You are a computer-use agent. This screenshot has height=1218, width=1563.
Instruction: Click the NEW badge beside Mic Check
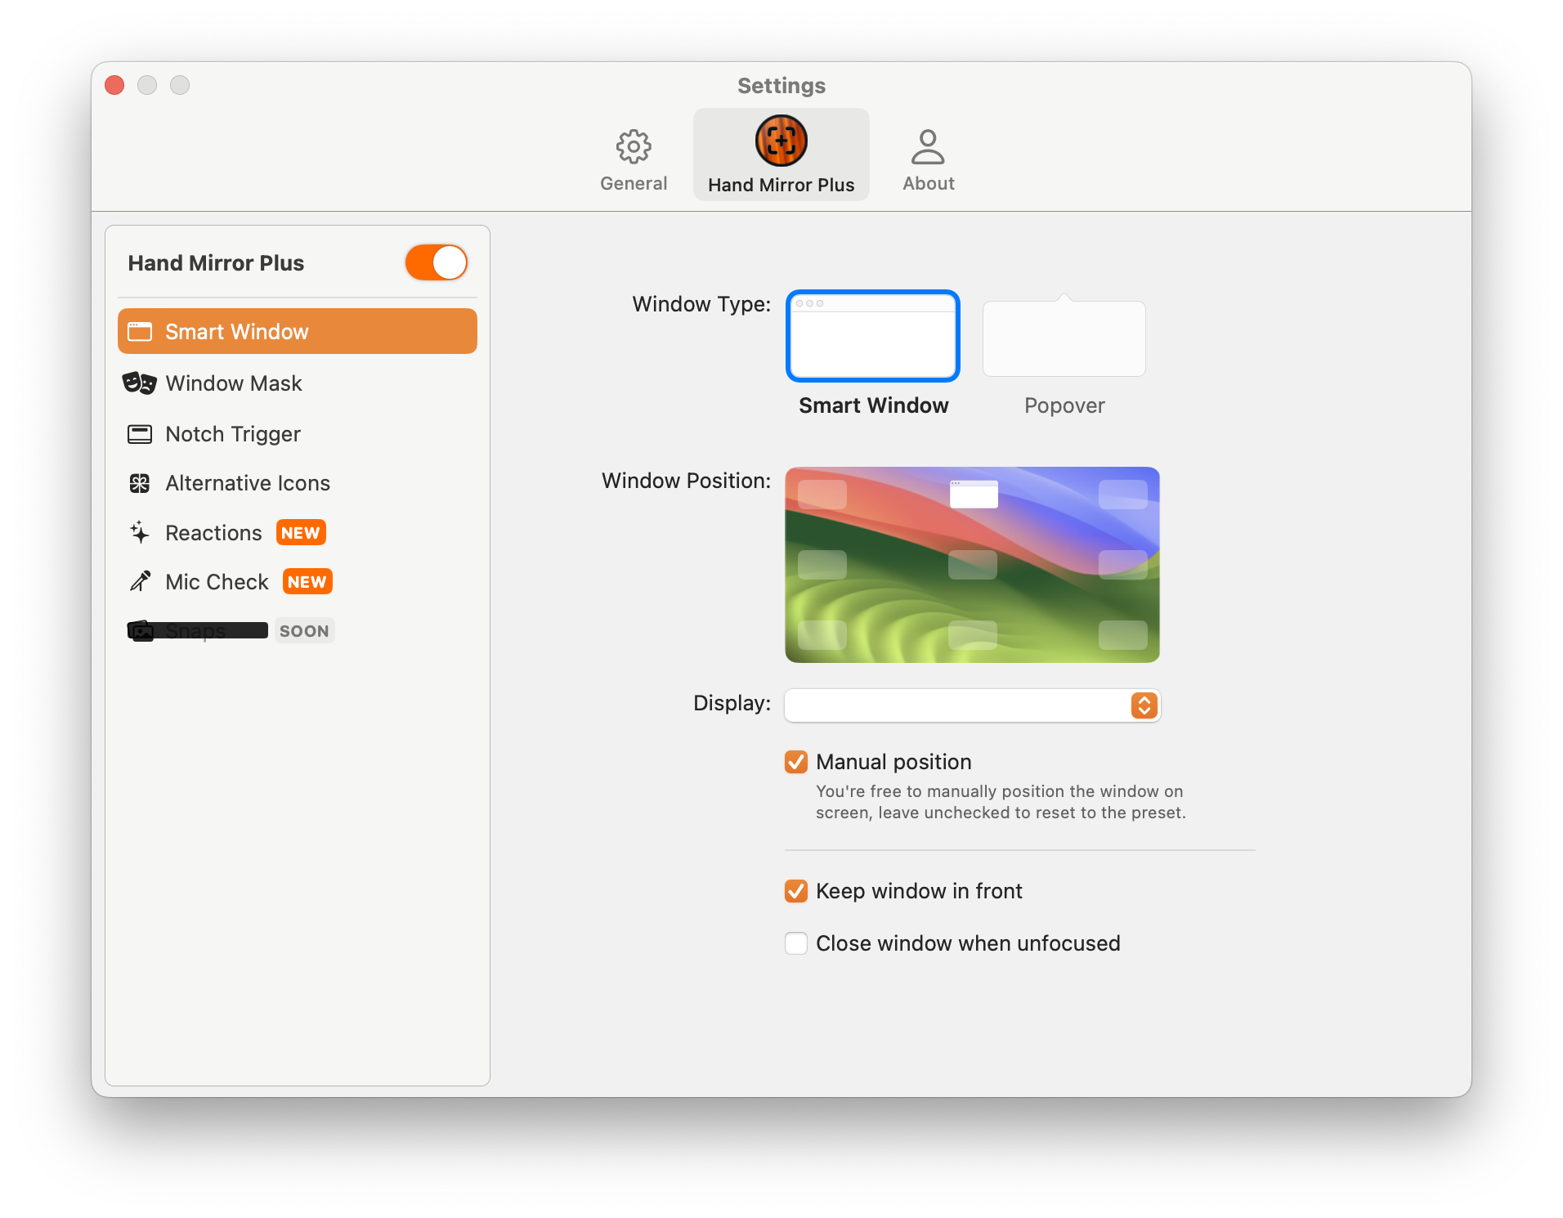click(307, 582)
